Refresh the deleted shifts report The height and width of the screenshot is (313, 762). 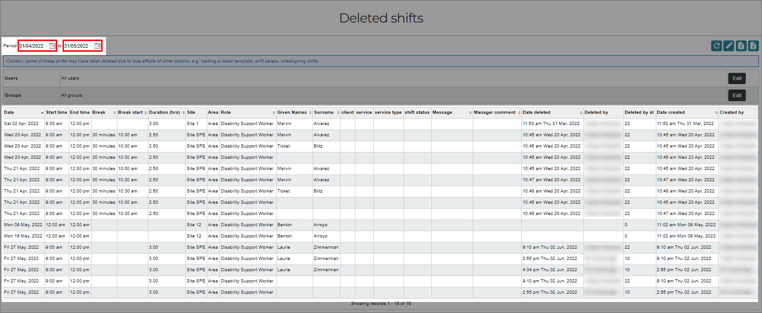(717, 45)
